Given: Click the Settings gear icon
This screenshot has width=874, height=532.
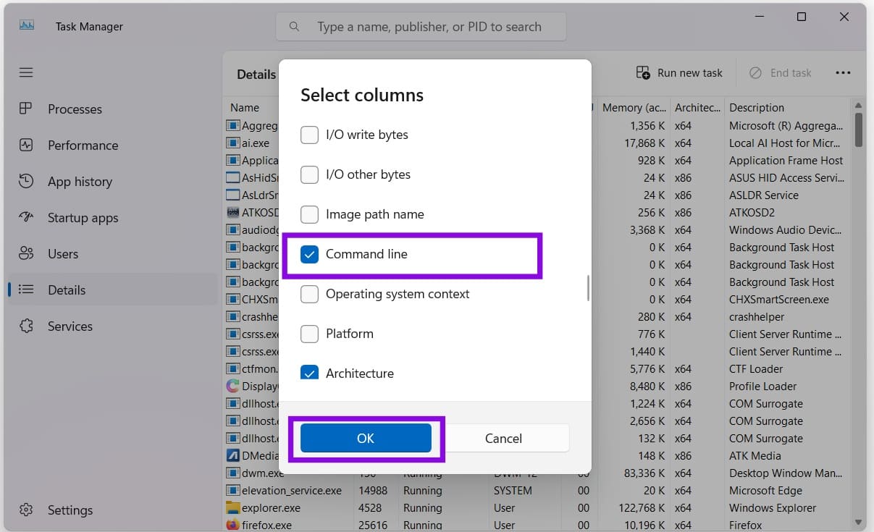Looking at the screenshot, I should click(26, 510).
